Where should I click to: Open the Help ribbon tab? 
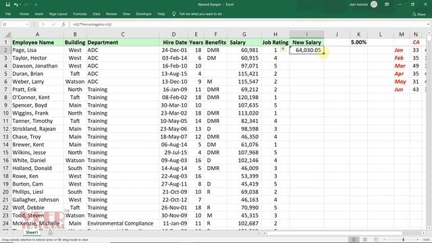161,13
